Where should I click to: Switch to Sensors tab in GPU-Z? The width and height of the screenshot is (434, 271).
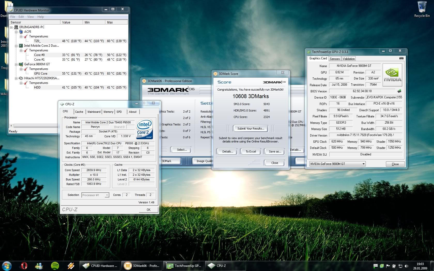[x=335, y=59]
